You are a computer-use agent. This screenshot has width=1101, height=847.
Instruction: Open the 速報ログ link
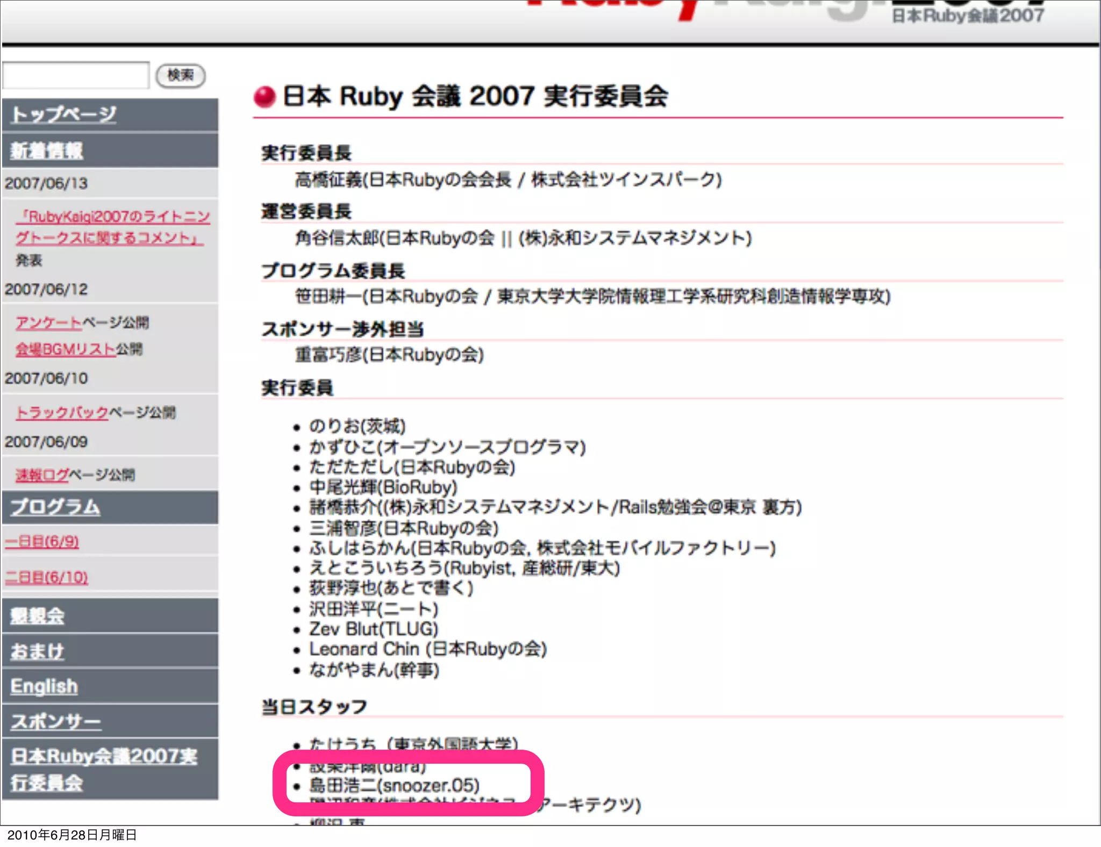[x=42, y=475]
